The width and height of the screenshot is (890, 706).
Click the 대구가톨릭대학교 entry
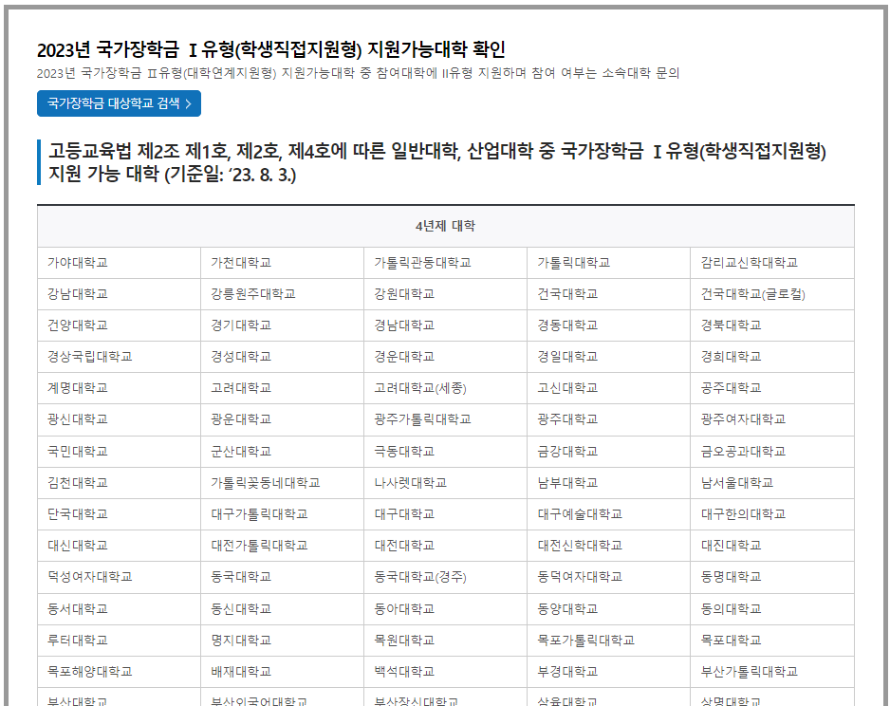point(282,514)
